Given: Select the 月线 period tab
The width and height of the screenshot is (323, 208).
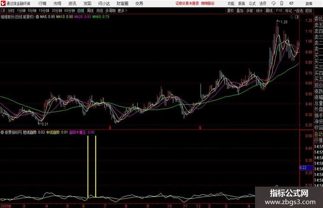Looking at the screenshot, I should pos(100,11).
